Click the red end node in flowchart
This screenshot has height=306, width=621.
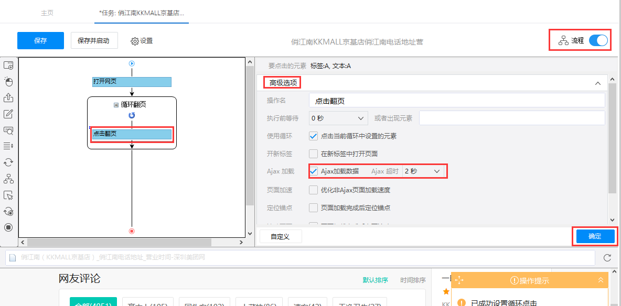(132, 231)
